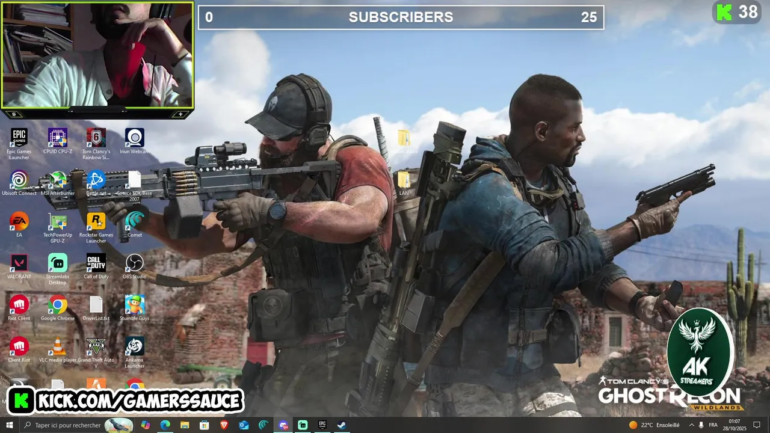This screenshot has height=433, width=770.
Task: Open Outlook from the taskbar
Action: 244,425
